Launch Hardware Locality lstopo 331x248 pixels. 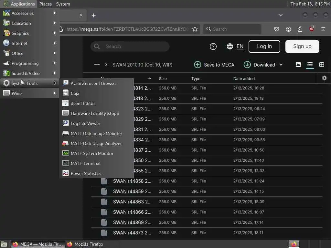[x=96, y=113]
